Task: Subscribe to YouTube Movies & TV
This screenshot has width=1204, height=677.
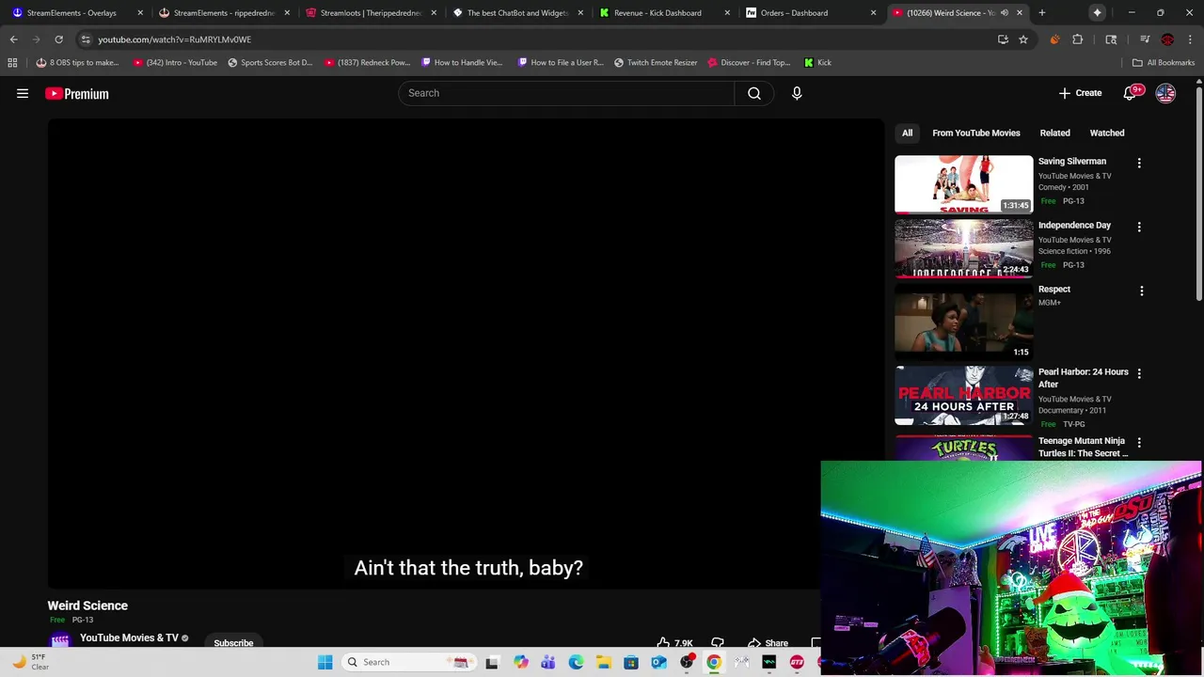Action: (x=233, y=643)
